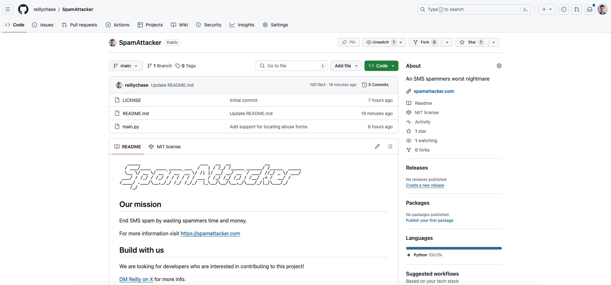Click the Python language bar
The image size is (611, 285).
pyautogui.click(x=454, y=248)
